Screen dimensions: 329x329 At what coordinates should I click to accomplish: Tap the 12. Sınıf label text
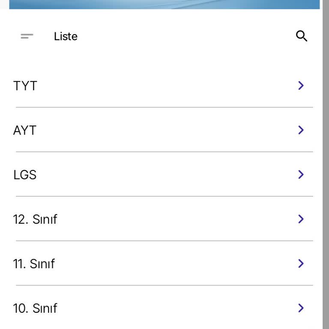click(x=35, y=219)
